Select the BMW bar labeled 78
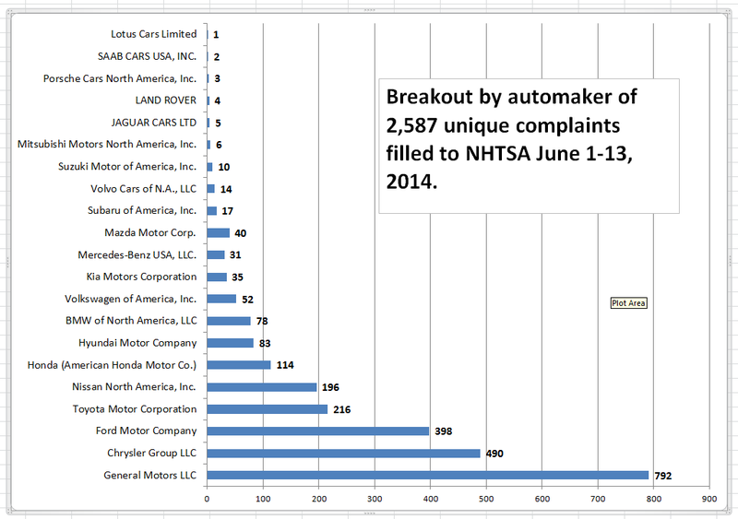 (x=229, y=321)
